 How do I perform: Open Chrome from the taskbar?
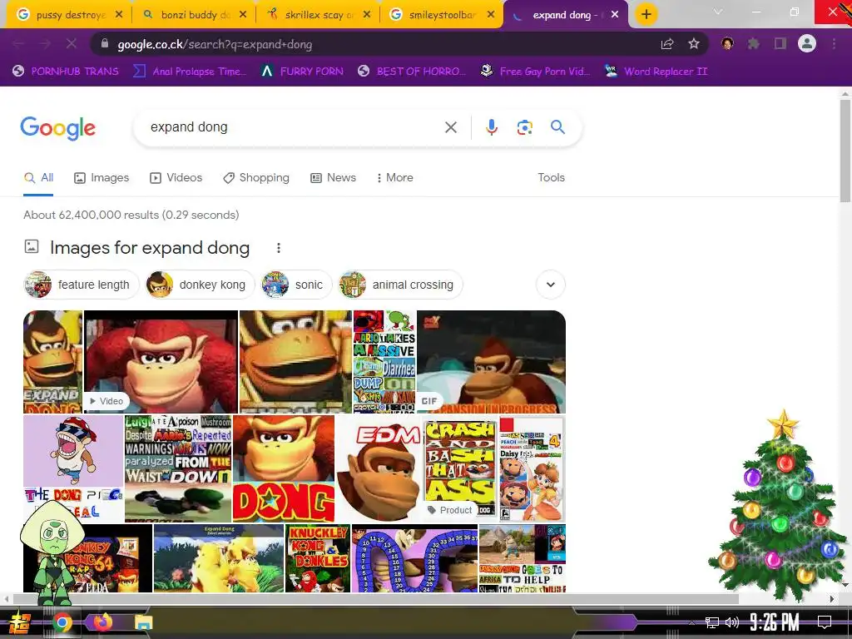pos(62,622)
